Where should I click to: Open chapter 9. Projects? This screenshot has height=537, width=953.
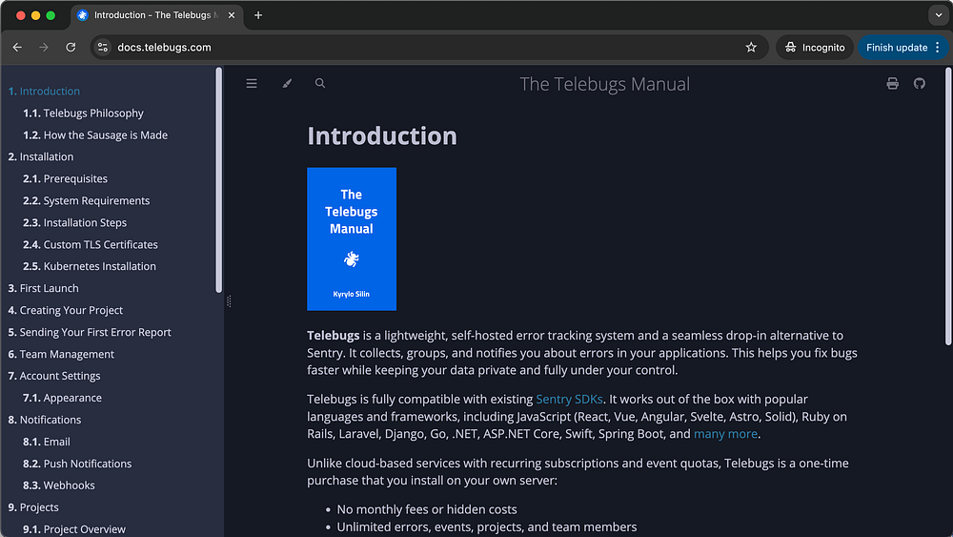pos(33,507)
